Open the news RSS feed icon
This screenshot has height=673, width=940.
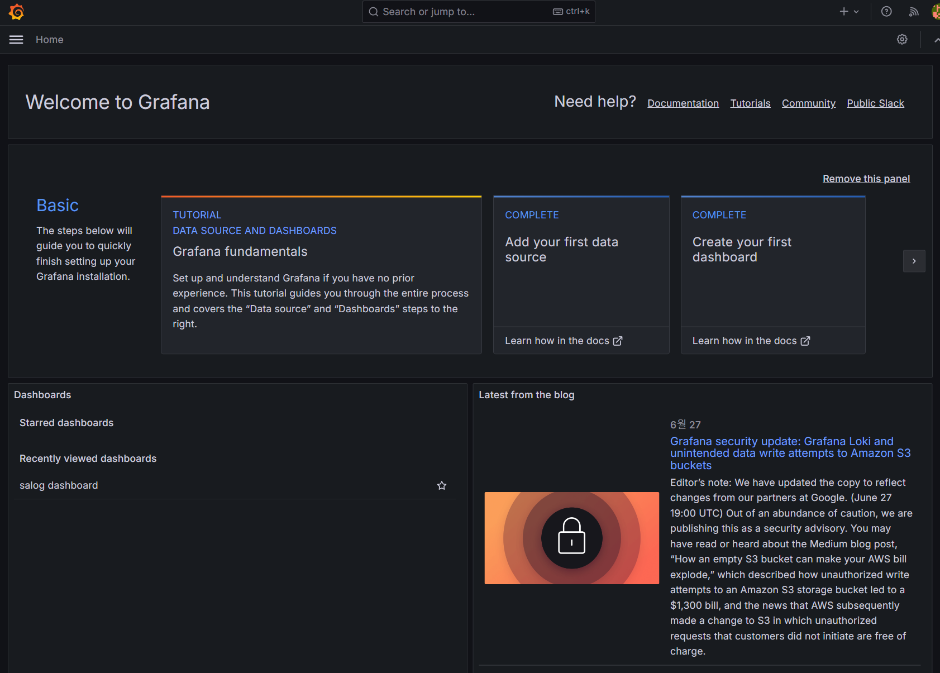914,12
